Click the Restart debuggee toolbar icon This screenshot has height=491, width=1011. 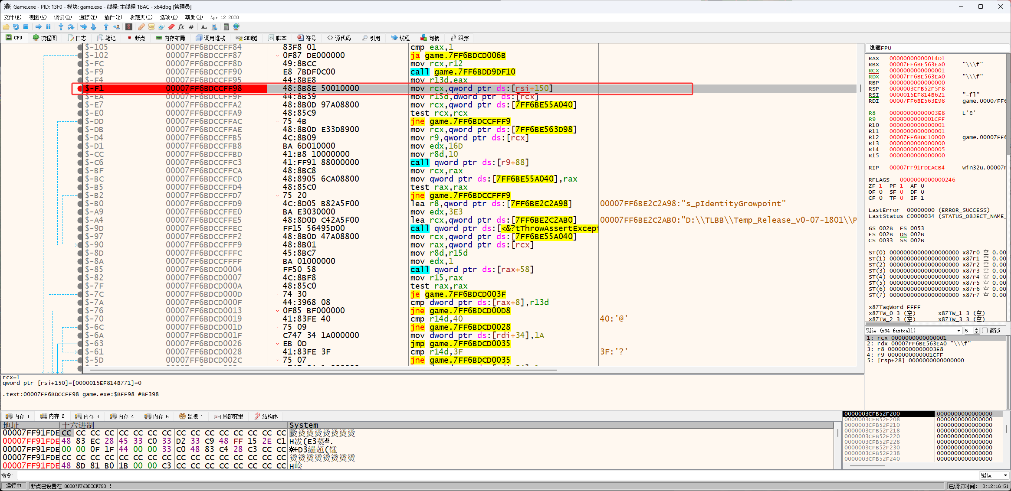[x=16, y=27]
